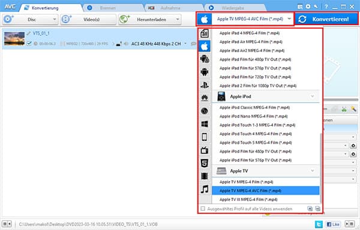Click the add profile icon at dropdown bottom
The width and height of the screenshot is (360, 230).
pos(310,208)
